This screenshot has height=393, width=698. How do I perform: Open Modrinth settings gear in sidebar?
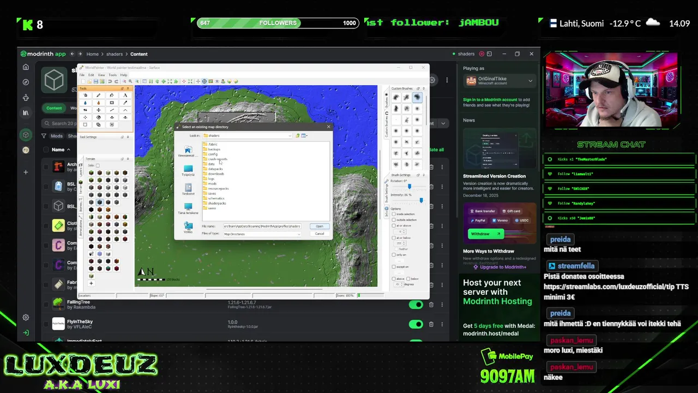(x=26, y=317)
